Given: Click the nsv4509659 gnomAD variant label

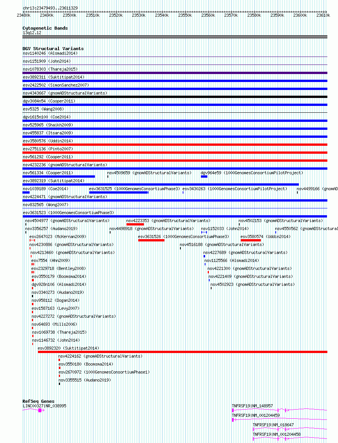Looking at the screenshot, I should coord(149,173).
